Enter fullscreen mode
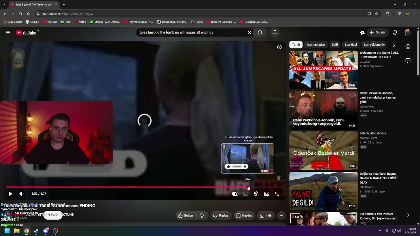Viewport: 420px width, 236px height. (277, 194)
